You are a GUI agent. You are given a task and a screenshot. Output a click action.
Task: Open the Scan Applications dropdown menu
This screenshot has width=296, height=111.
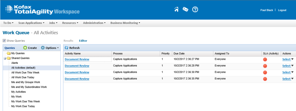coord(31,23)
